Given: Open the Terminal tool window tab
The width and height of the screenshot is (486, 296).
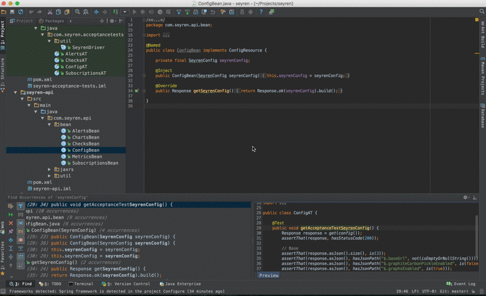Looking at the screenshot, I should coord(81,284).
